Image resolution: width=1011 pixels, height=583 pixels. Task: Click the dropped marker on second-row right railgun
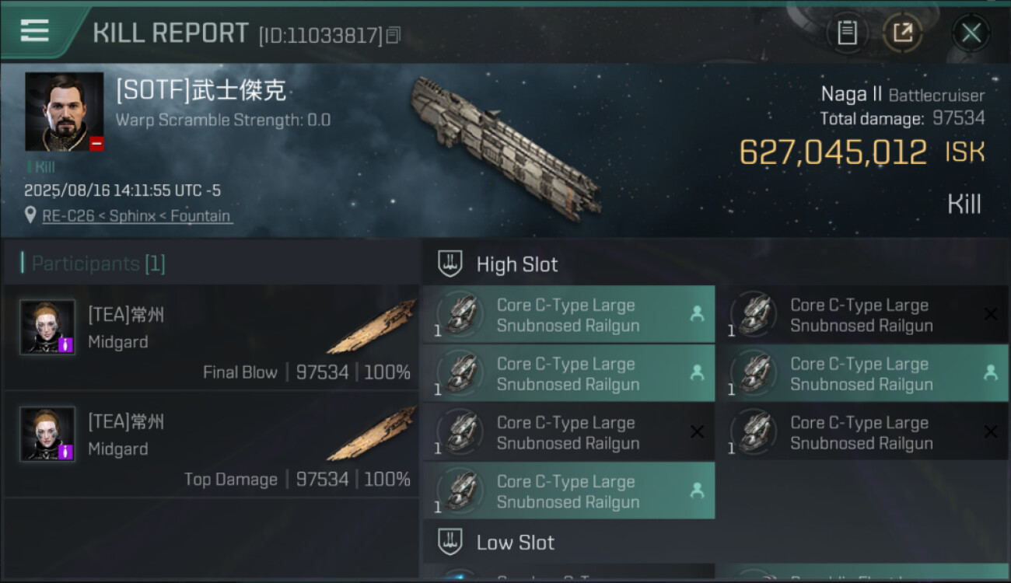pos(991,373)
